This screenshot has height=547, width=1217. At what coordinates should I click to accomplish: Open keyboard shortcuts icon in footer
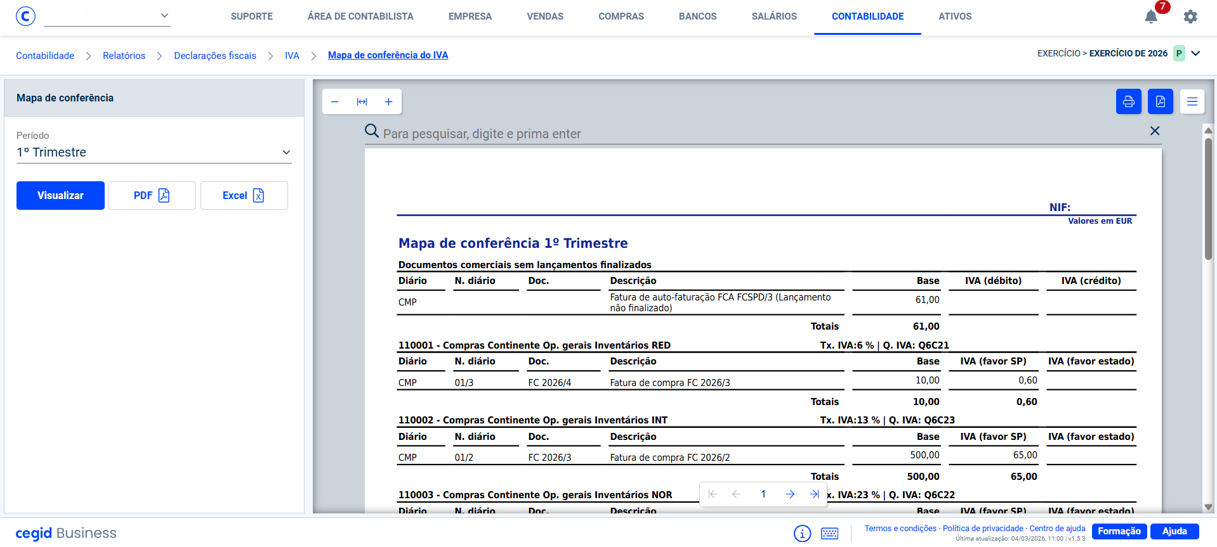click(x=829, y=534)
